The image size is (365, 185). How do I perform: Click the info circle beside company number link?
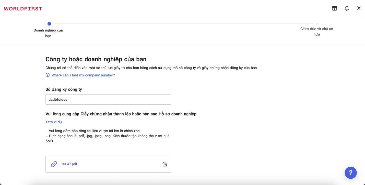tap(48, 75)
